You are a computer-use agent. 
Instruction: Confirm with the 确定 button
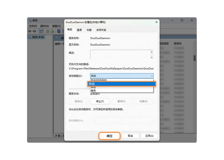109,136
